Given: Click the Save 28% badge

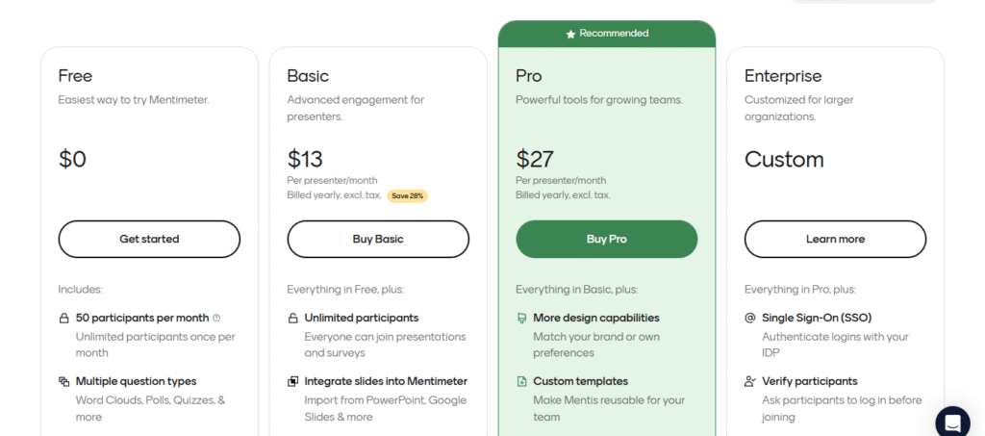Looking at the screenshot, I should tap(408, 196).
